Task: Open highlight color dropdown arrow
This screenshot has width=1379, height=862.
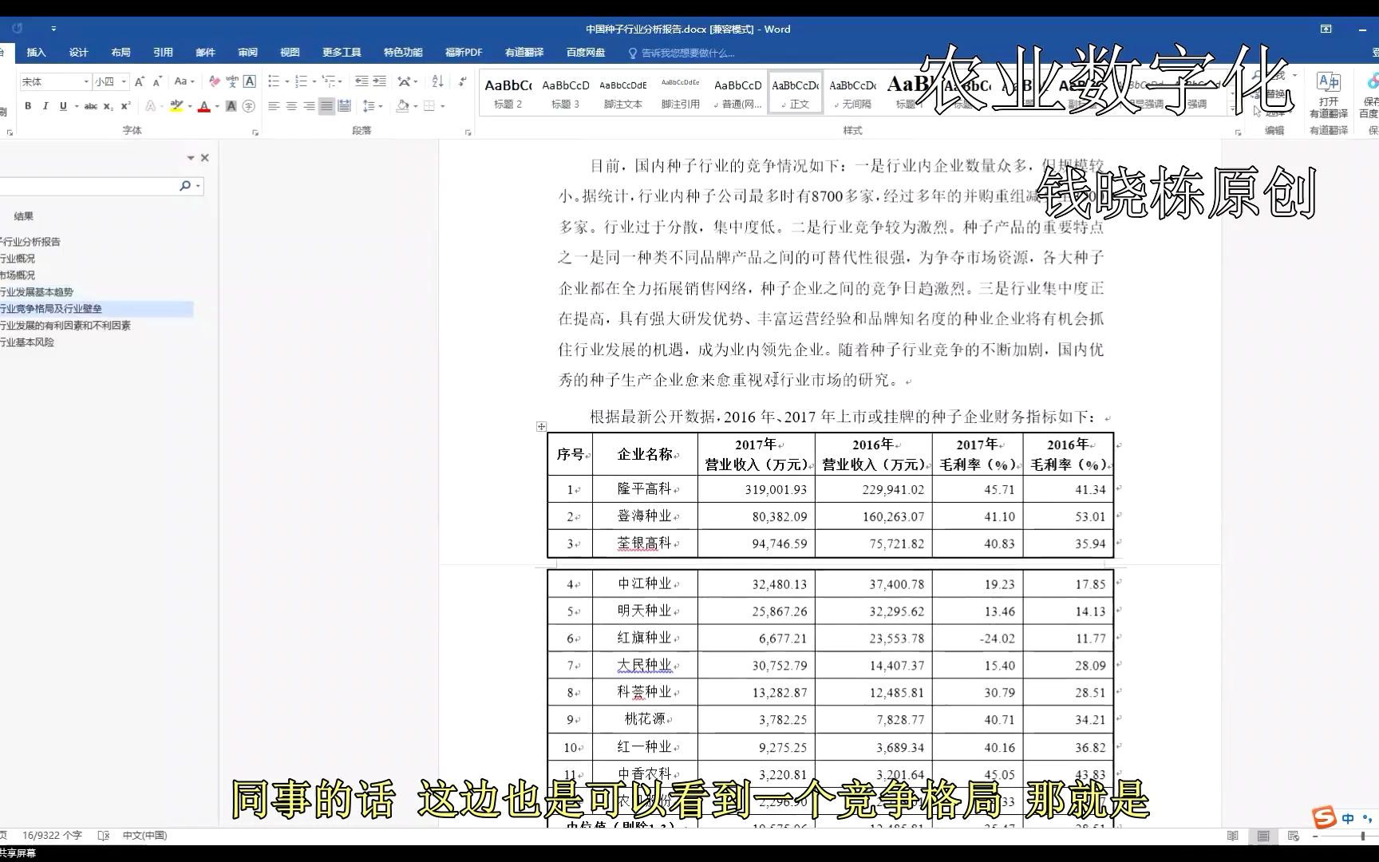Action: 189,106
